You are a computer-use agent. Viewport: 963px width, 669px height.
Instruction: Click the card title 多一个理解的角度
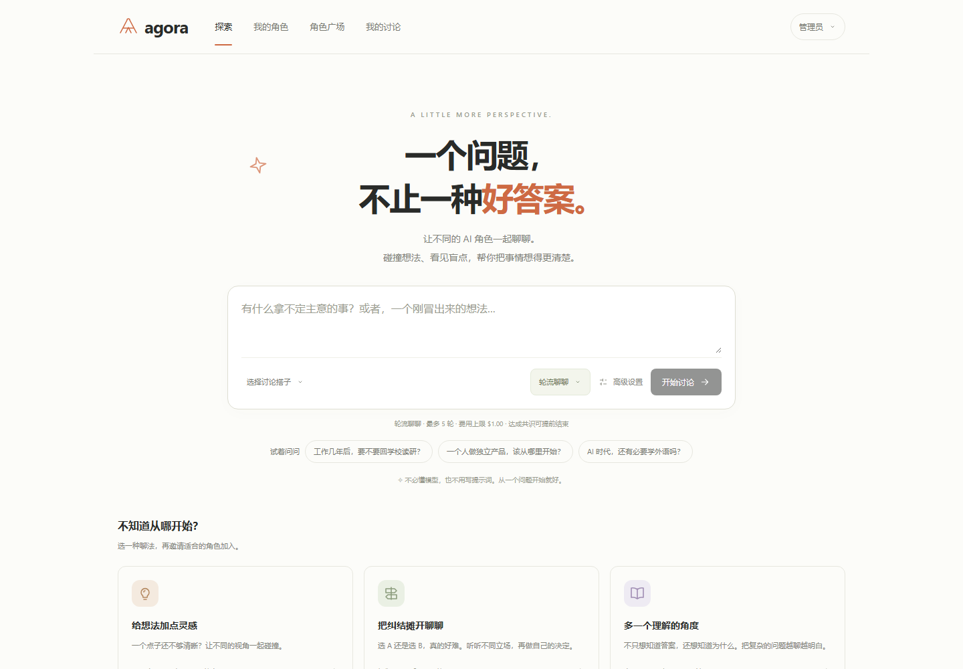[661, 626]
